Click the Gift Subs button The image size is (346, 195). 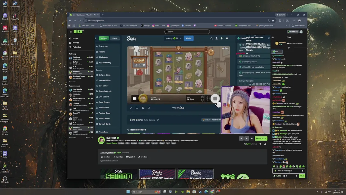261,138
